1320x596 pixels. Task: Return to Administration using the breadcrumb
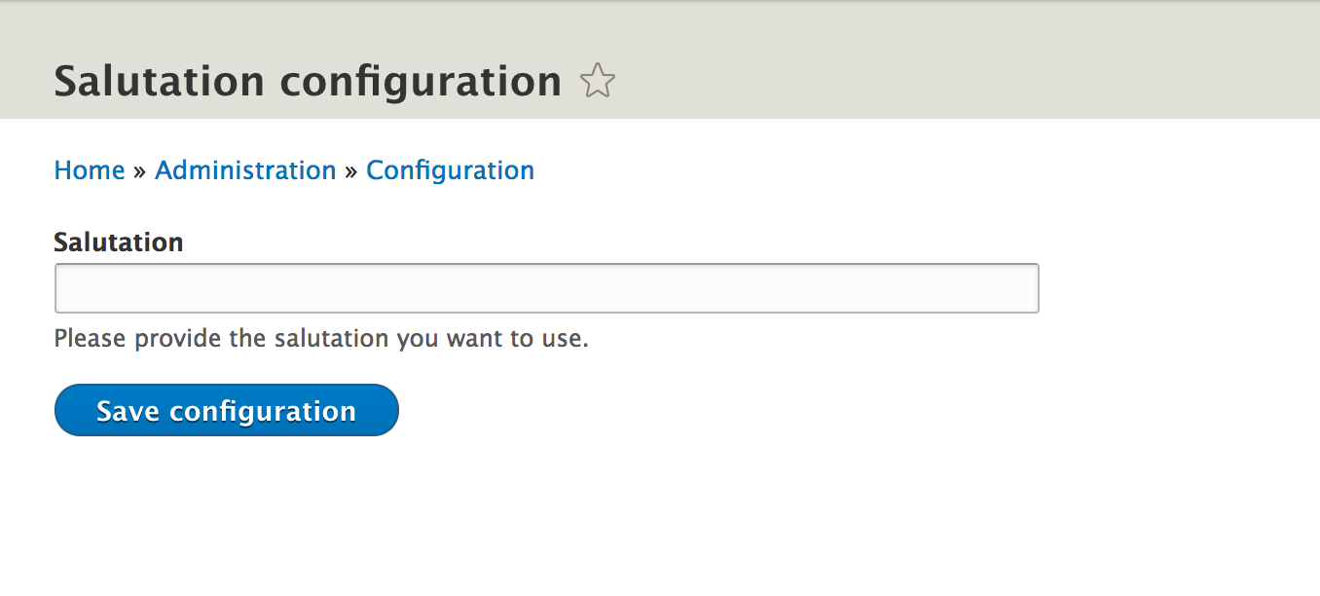point(245,170)
